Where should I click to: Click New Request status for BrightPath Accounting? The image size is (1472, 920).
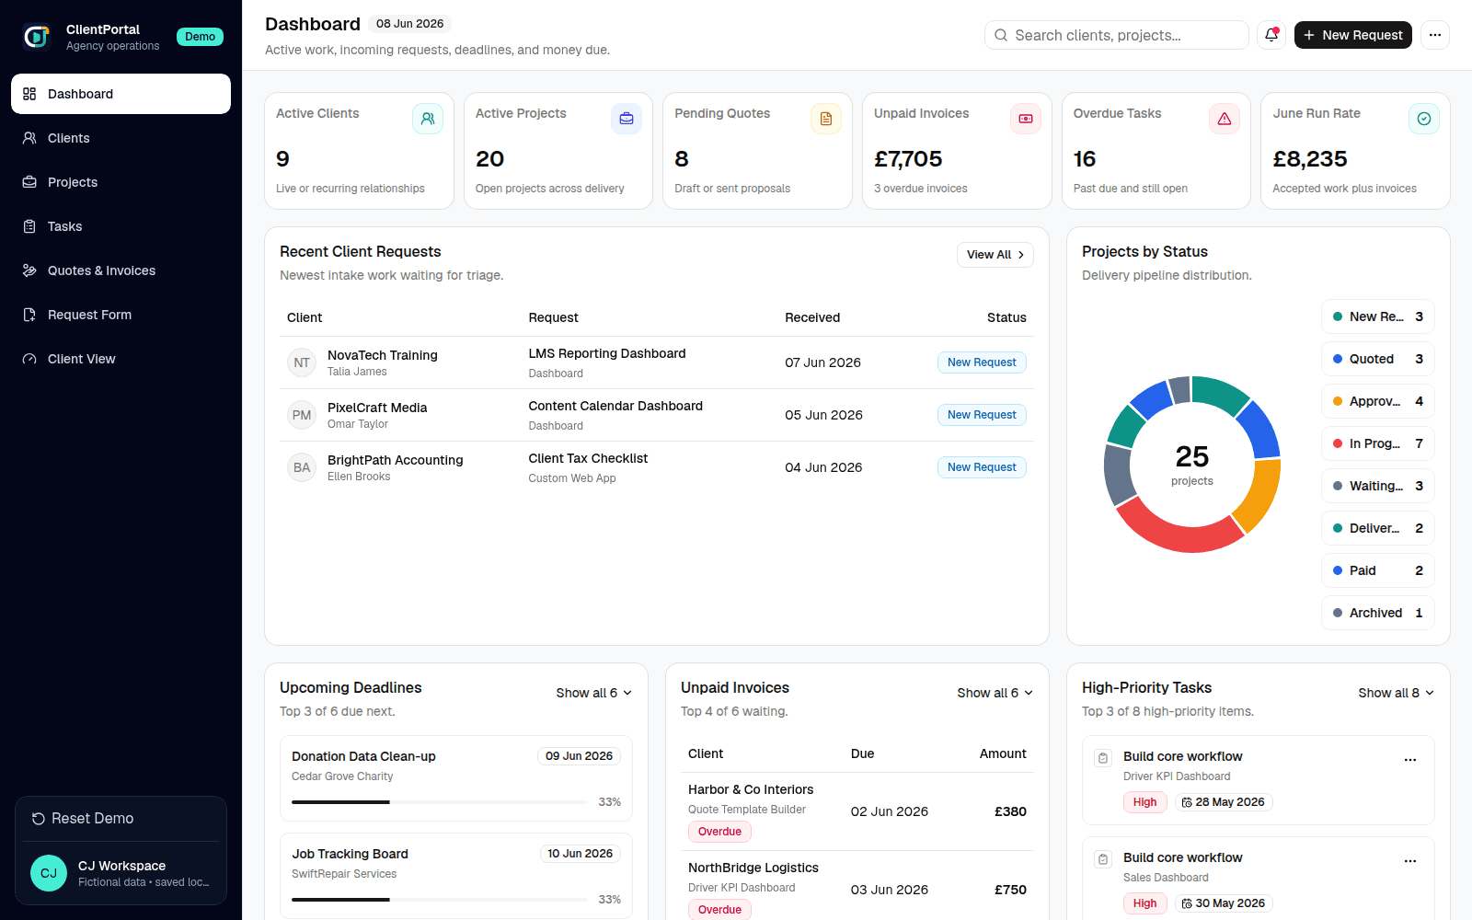coord(982,467)
